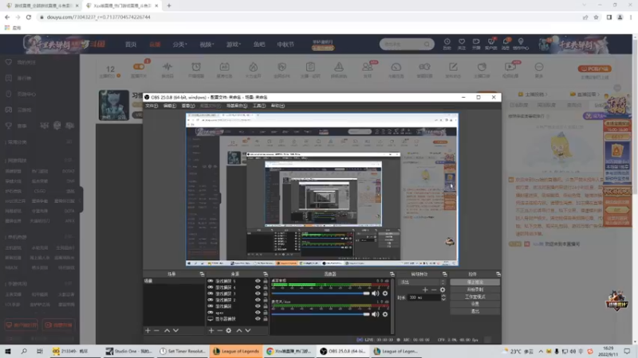Open transition properties gear icon
Viewport: 638px width, 358px height.
click(443, 290)
